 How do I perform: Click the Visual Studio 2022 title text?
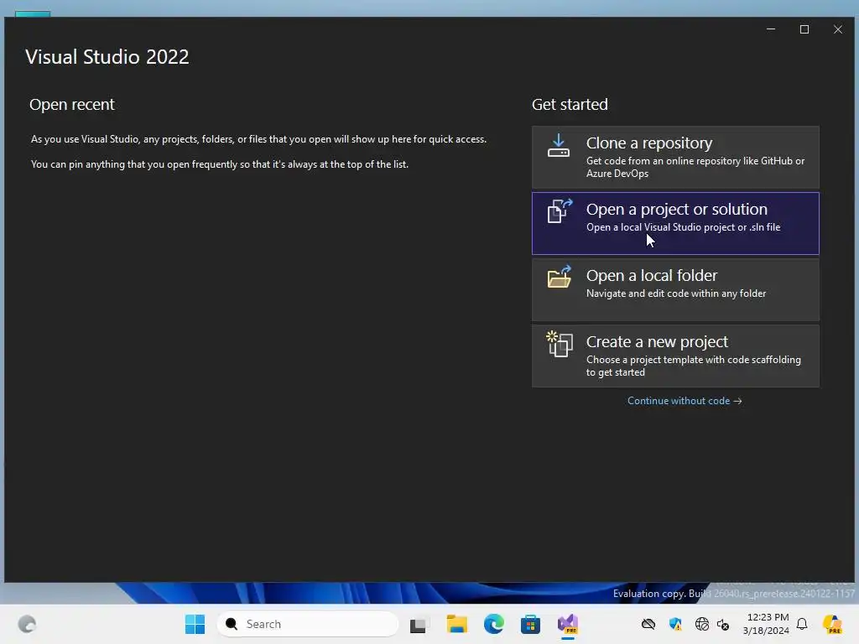pyautogui.click(x=107, y=57)
